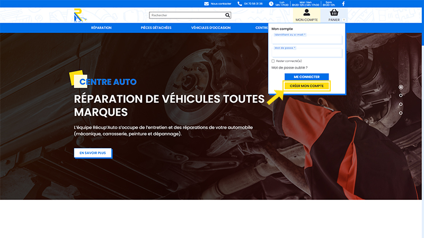
Task: Open the Centre menu item
Action: tap(261, 28)
